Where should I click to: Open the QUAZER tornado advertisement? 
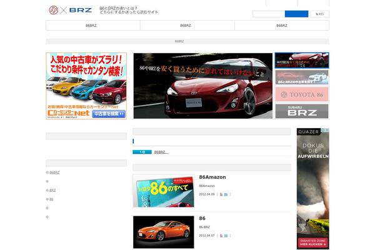(x=313, y=189)
